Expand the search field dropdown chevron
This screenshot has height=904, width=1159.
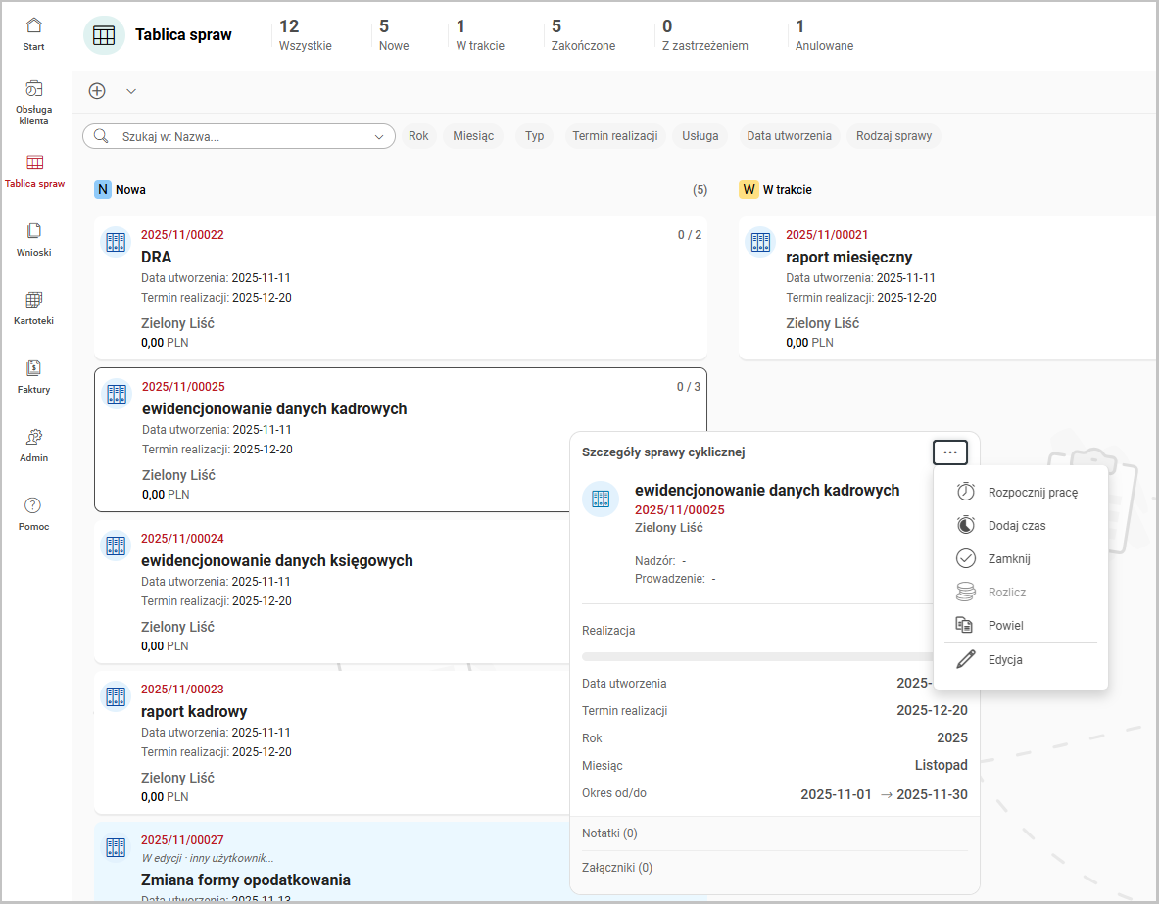[x=379, y=137]
